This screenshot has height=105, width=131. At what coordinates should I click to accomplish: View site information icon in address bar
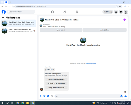(x=14, y=7)
